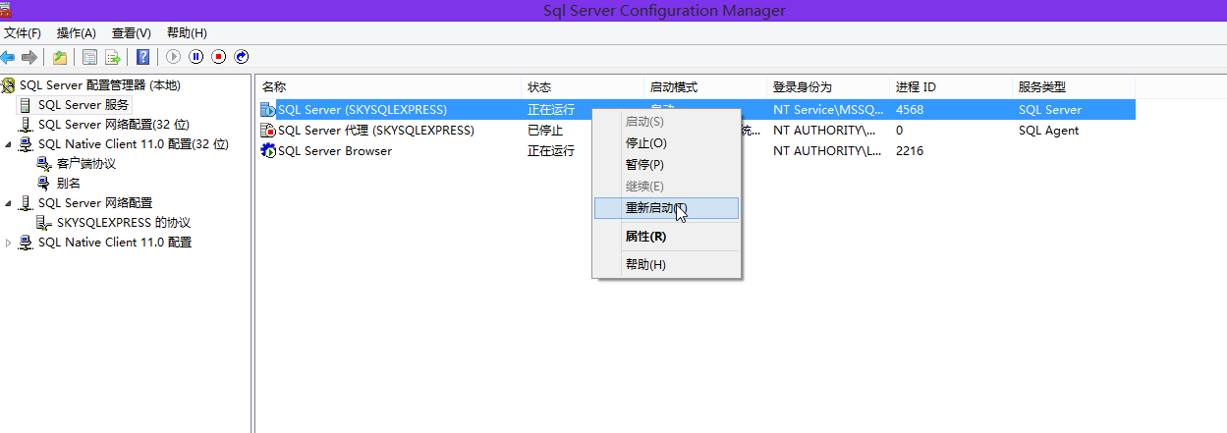Click NT AUTHORITY\L... login in Browser row
Screen dimensions: 1227x433
pos(827,151)
